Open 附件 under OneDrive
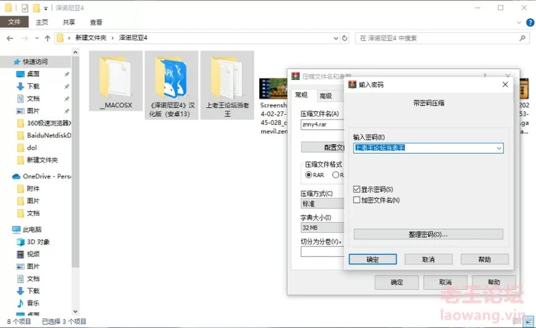Screen dimensions: 536x328 (x=33, y=189)
